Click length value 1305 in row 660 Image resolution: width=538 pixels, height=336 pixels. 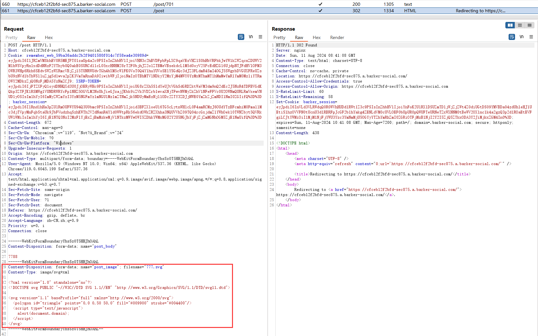389,4
